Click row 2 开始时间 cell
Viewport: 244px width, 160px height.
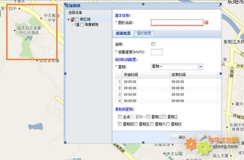(146, 88)
